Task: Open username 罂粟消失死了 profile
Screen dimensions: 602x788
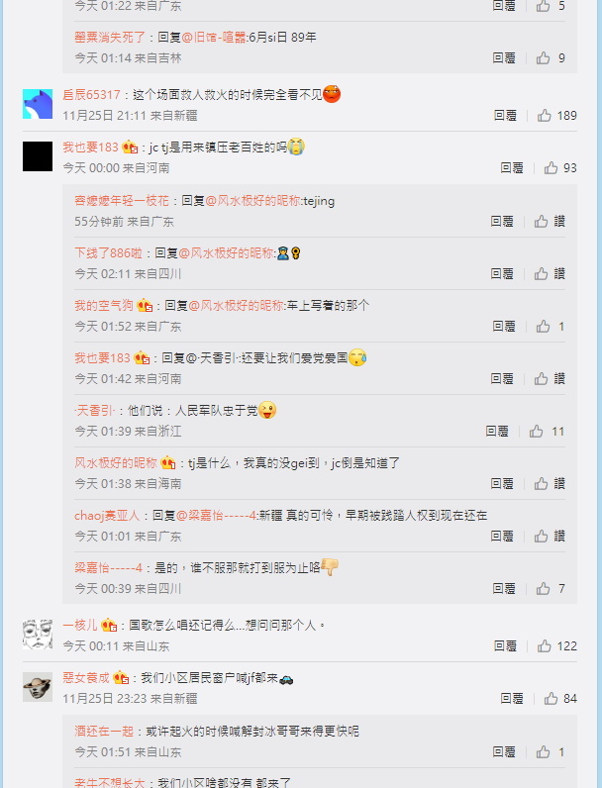Action: 110,37
